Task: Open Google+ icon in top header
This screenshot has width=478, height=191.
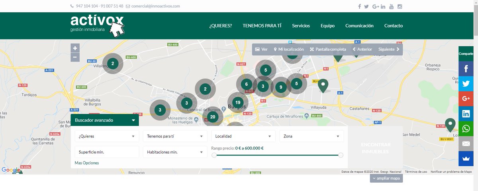Action: coord(376,6)
